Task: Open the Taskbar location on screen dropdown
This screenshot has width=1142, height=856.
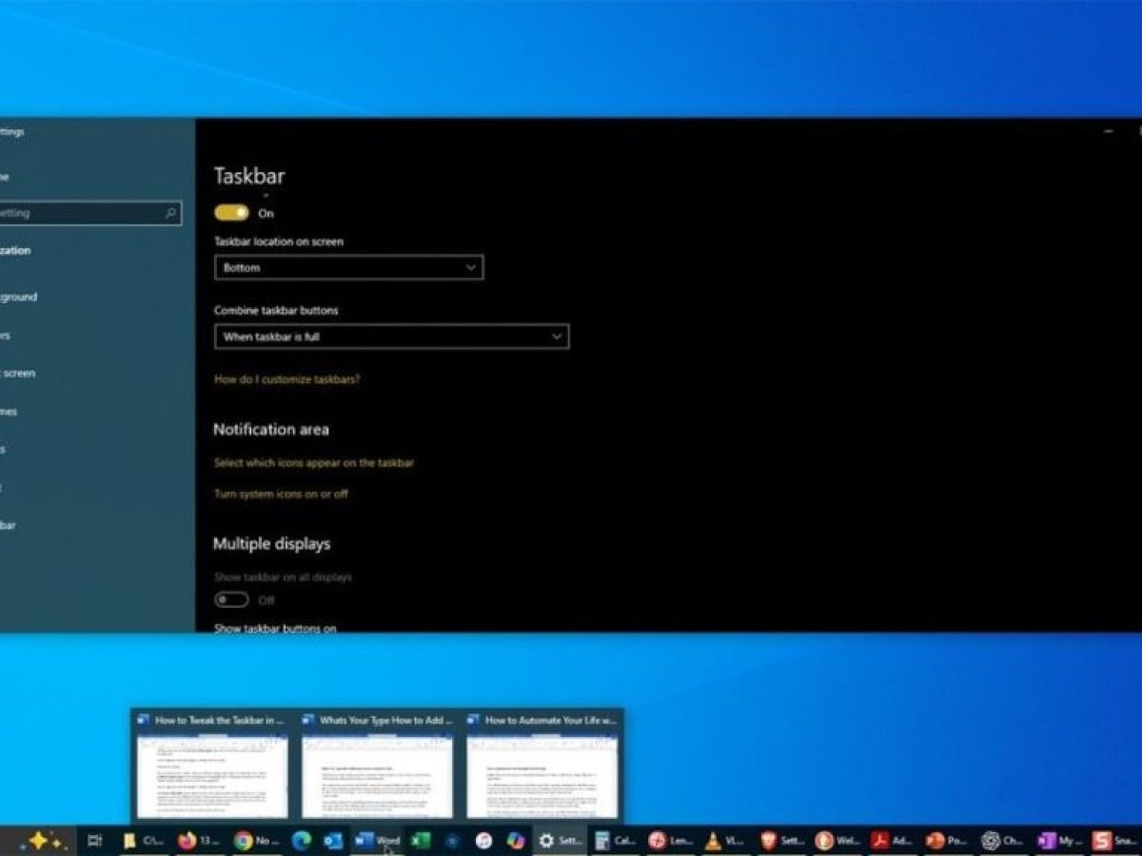Action: click(x=348, y=268)
